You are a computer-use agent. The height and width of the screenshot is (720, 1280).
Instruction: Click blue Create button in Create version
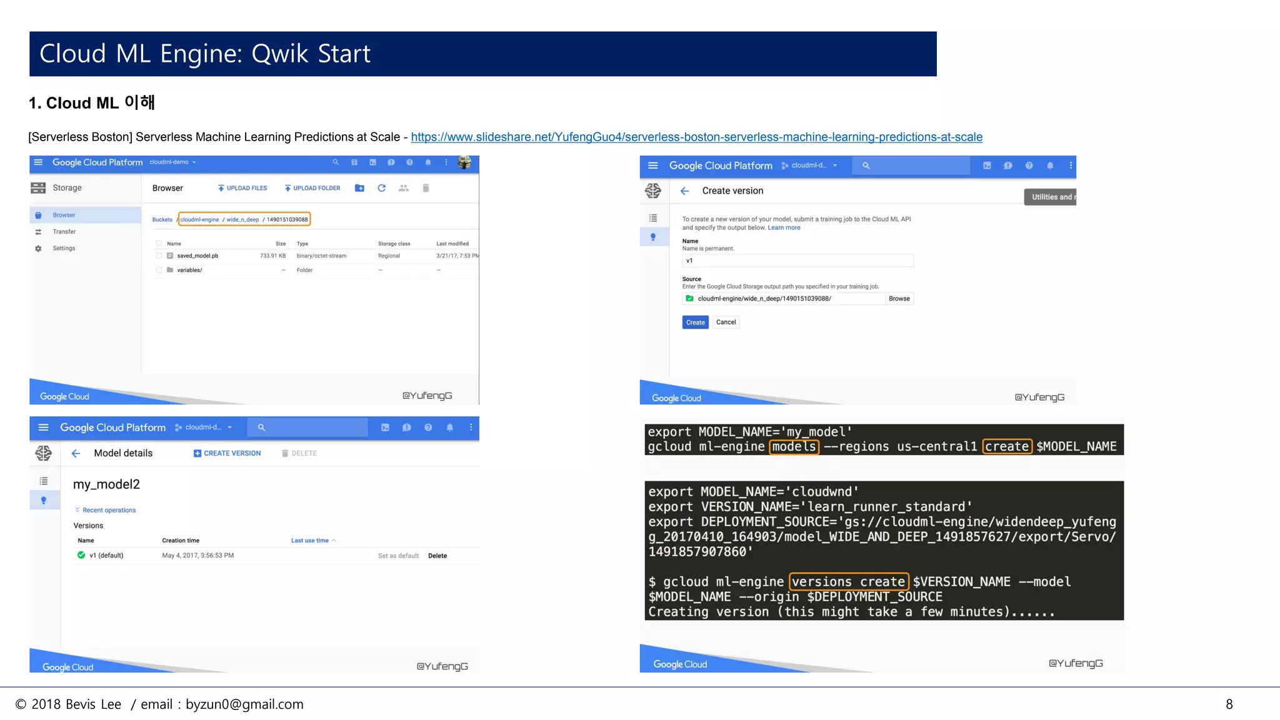click(695, 322)
